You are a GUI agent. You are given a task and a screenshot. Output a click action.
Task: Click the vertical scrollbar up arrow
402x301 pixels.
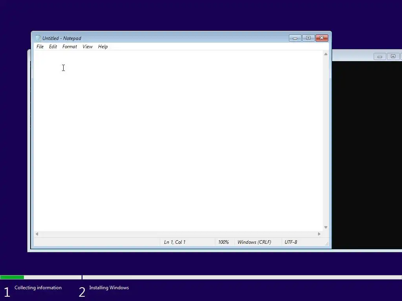(x=325, y=54)
